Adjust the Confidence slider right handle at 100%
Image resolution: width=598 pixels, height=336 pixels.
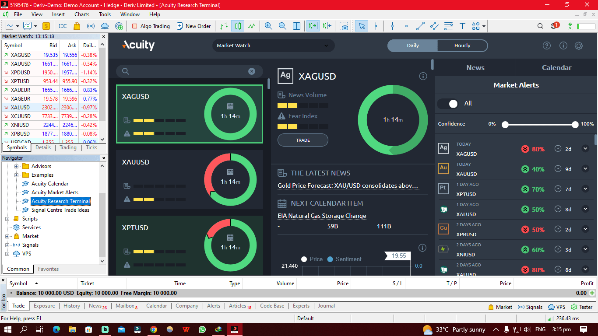pos(575,124)
